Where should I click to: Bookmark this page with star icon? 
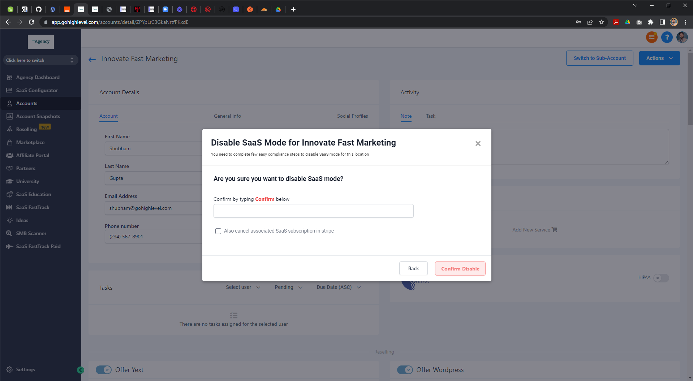[x=601, y=22]
